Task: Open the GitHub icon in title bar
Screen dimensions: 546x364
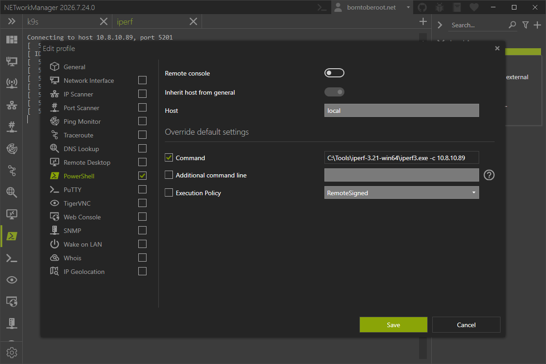Action: [x=422, y=7]
